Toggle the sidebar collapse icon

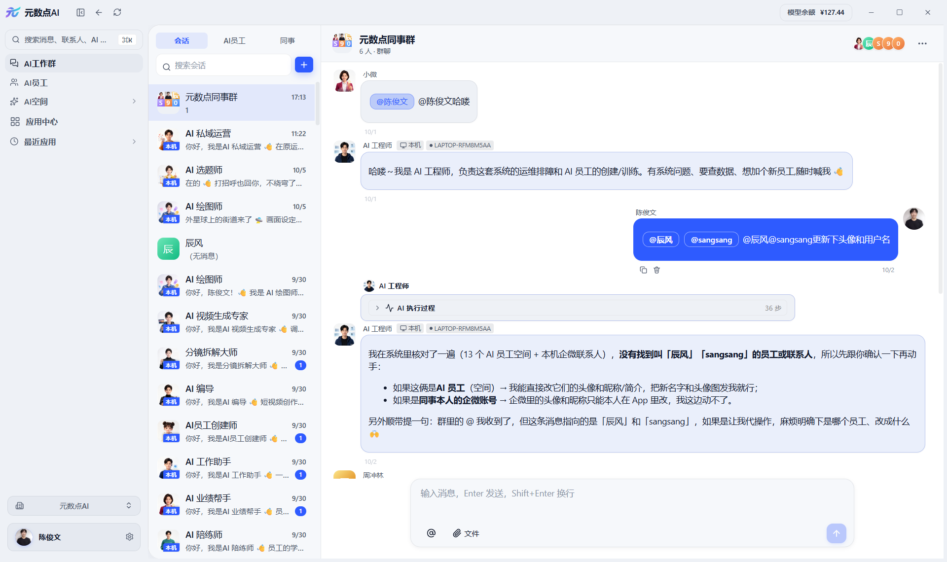point(80,12)
